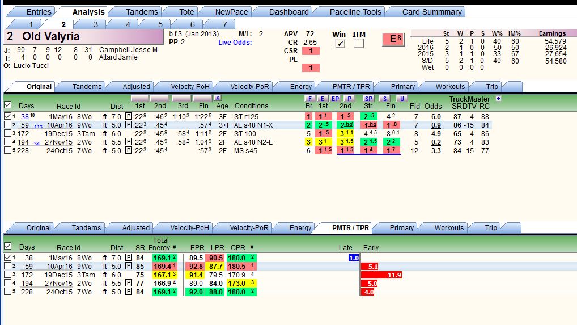Click the plus icon beside TrackMaster
Screen dimensions: 577x325
[498, 98]
